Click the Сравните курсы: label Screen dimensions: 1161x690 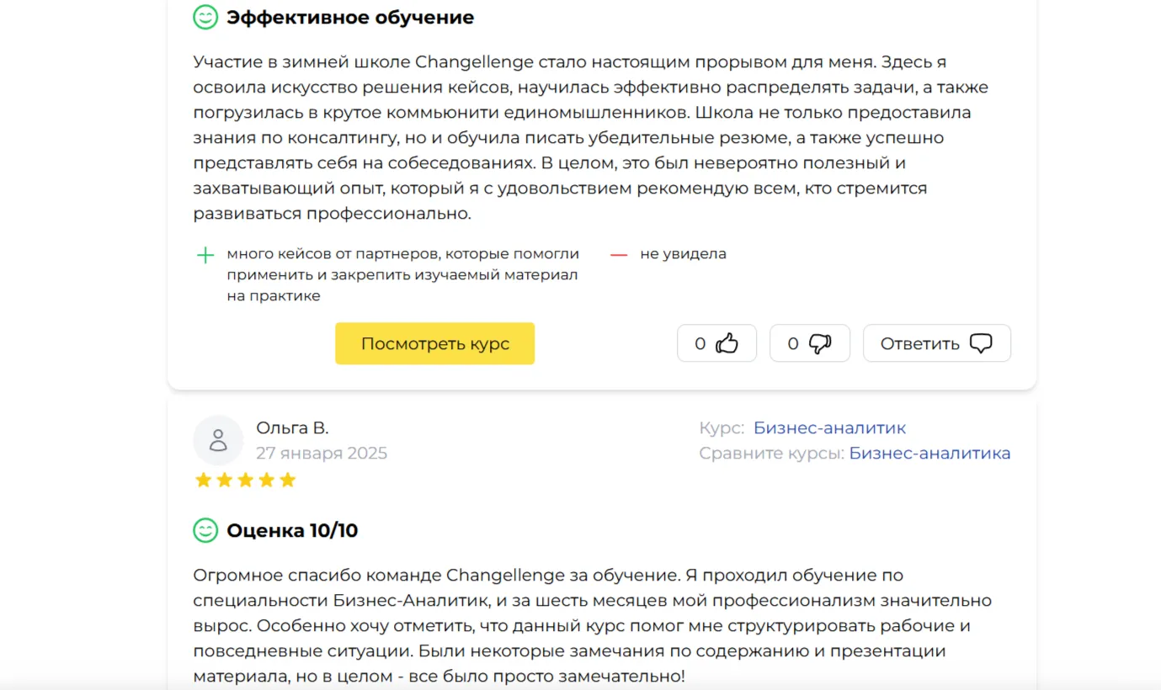(771, 453)
